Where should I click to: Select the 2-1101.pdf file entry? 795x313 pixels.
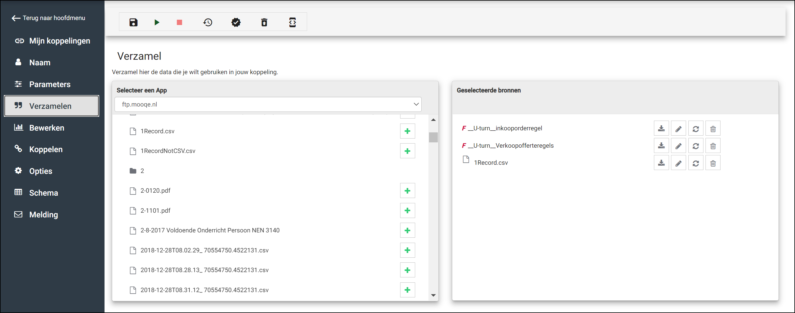click(155, 211)
